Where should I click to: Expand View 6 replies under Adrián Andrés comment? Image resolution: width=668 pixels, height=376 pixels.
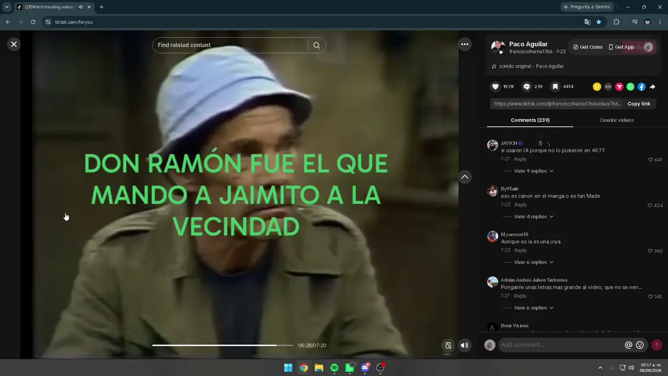point(533,308)
